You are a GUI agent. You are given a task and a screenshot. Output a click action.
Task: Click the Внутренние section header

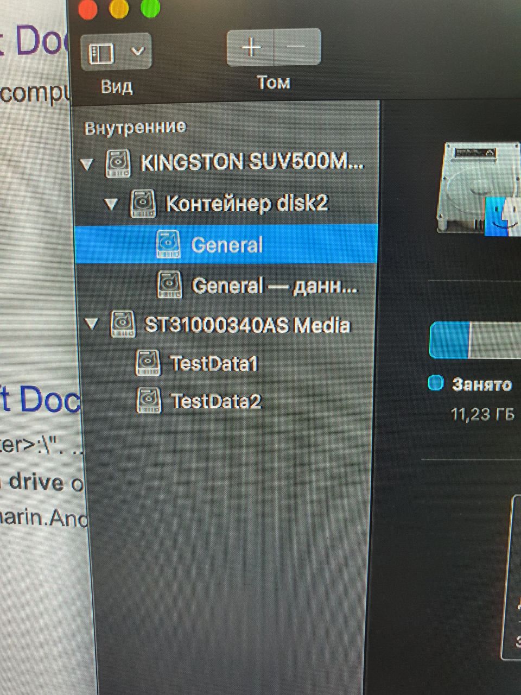135,128
